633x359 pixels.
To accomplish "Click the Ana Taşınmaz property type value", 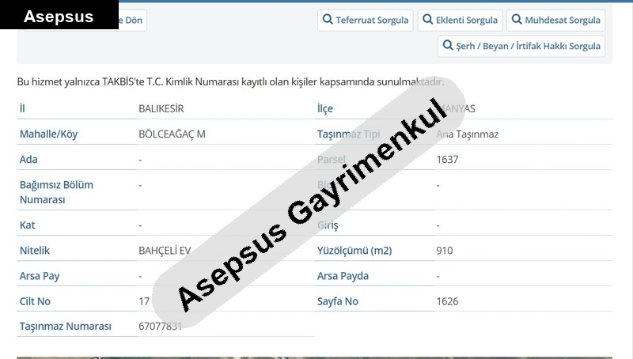I will (468, 134).
